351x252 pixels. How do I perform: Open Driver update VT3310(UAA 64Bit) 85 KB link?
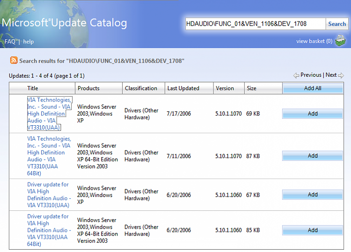click(x=49, y=230)
